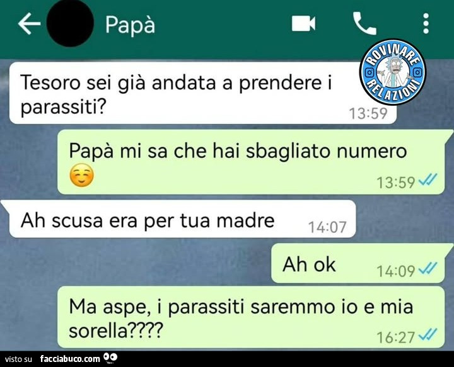Open the three-dot more options menu
Image resolution: width=454 pixels, height=367 pixels.
click(x=426, y=23)
